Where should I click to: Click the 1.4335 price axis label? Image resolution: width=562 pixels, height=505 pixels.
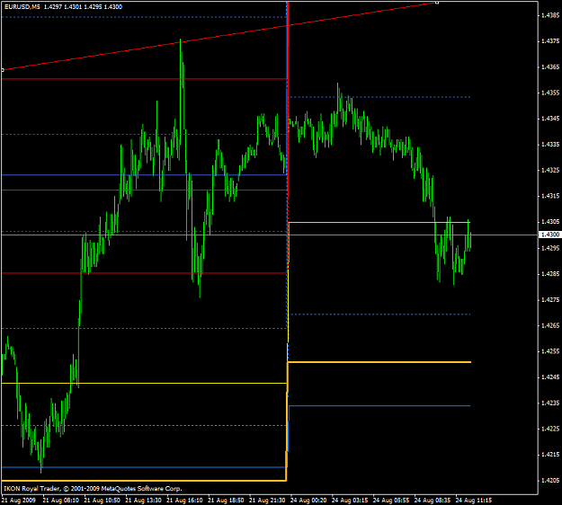[x=550, y=145]
